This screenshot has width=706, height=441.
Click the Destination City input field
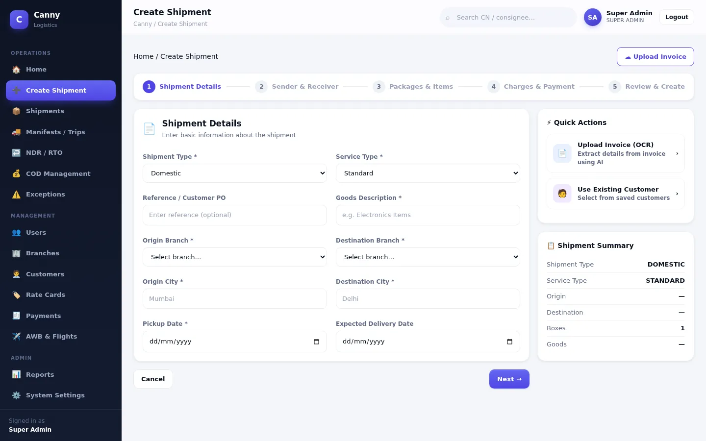[428, 299]
